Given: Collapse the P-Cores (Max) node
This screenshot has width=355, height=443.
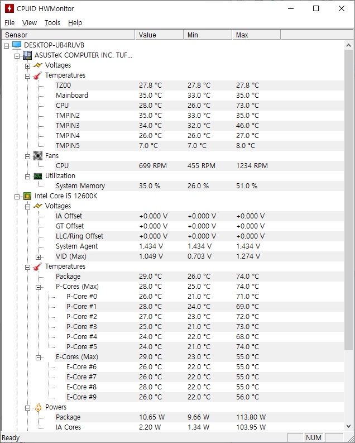Looking at the screenshot, I should coord(38,287).
